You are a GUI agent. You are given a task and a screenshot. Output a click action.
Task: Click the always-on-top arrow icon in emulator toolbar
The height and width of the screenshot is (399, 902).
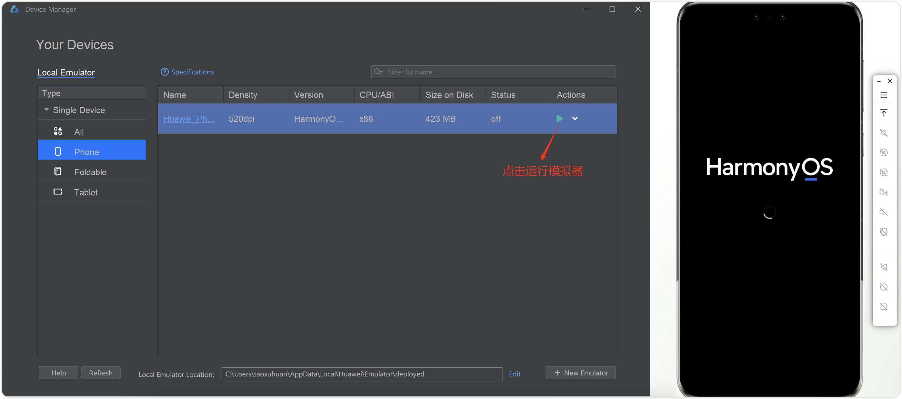coord(883,113)
